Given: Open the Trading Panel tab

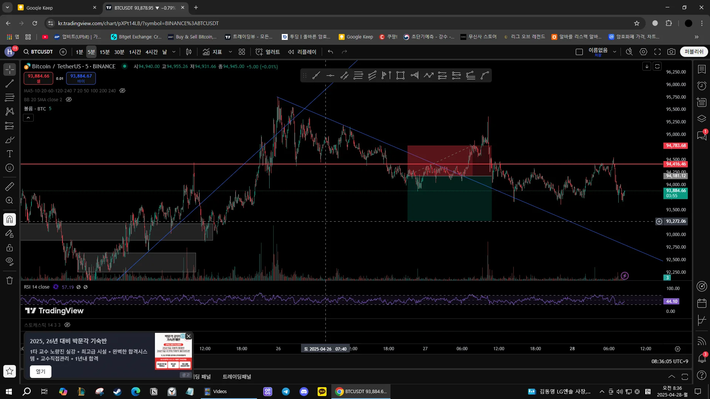Looking at the screenshot, I should [x=237, y=376].
